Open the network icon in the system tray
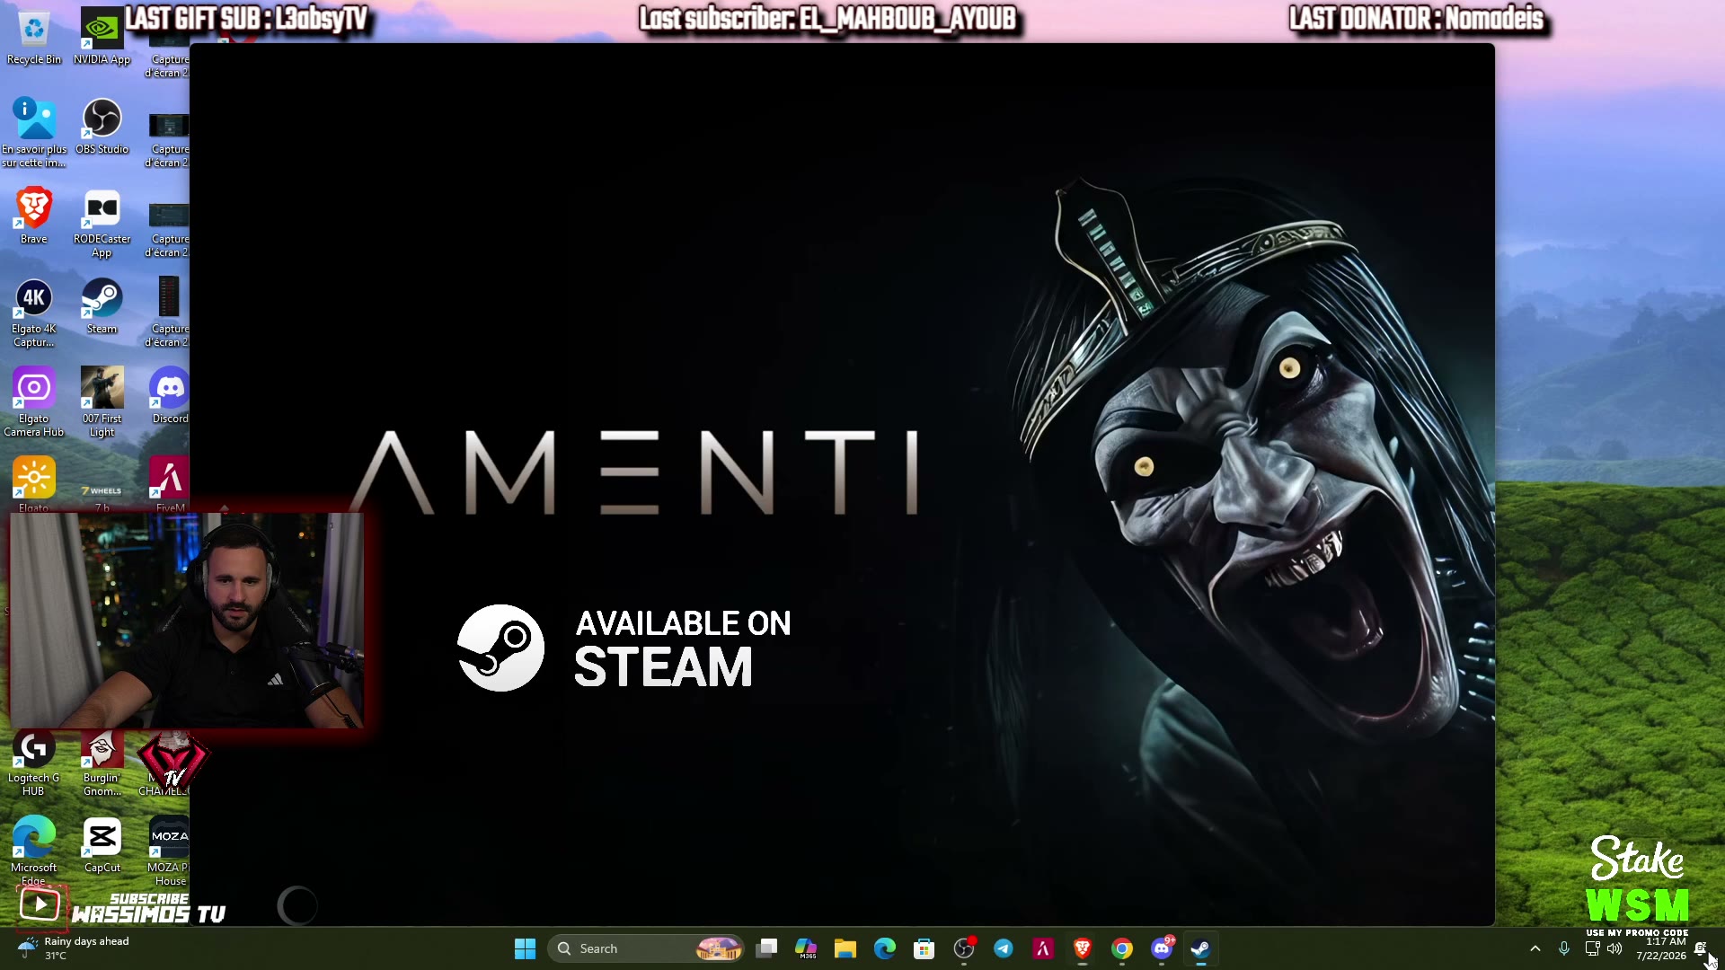Screen dimensions: 1725x970 point(1592,948)
